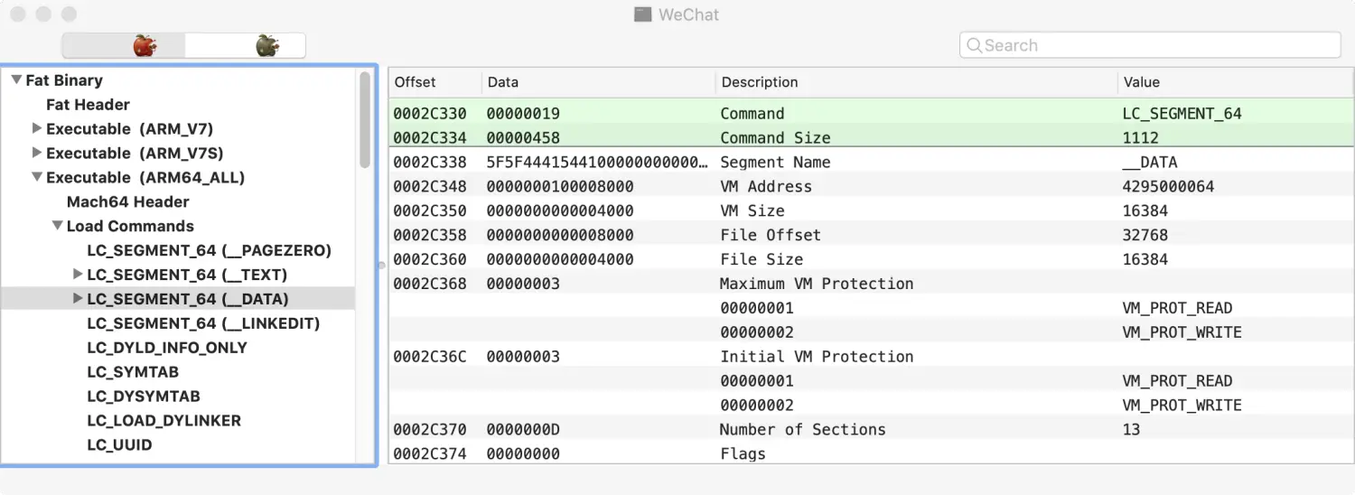The height and width of the screenshot is (495, 1355).
Task: Select the green apple toolbar segment
Action: point(266,45)
